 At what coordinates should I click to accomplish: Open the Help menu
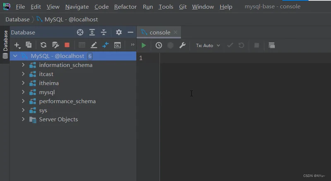pyautogui.click(x=226, y=7)
